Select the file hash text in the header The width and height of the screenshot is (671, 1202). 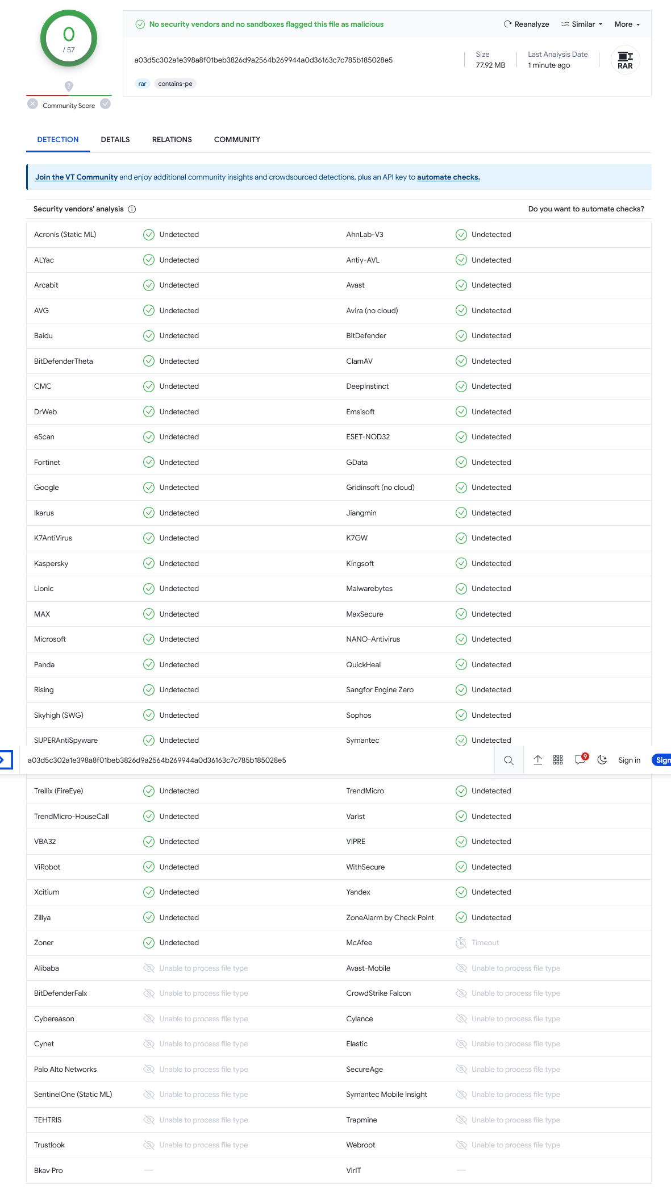click(x=264, y=60)
